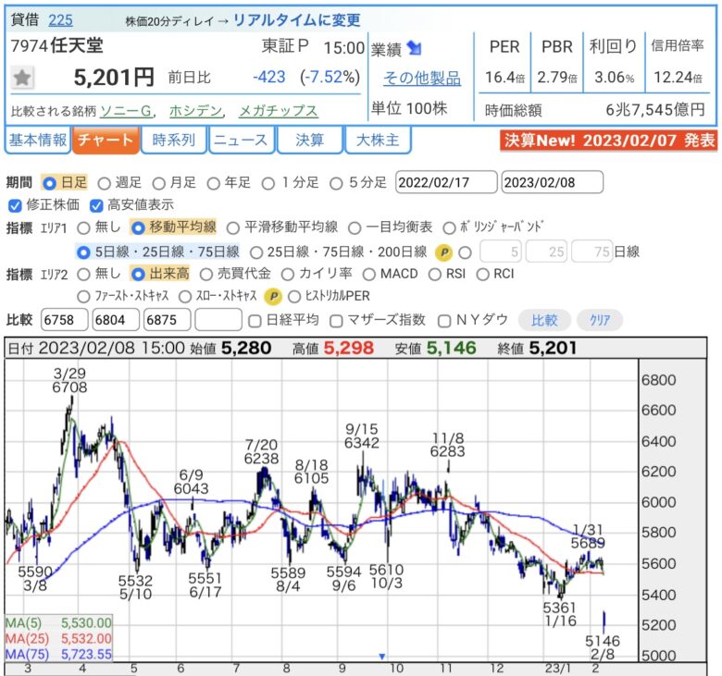Click comparison code field 6875
The width and height of the screenshot is (722, 676).
(x=168, y=320)
